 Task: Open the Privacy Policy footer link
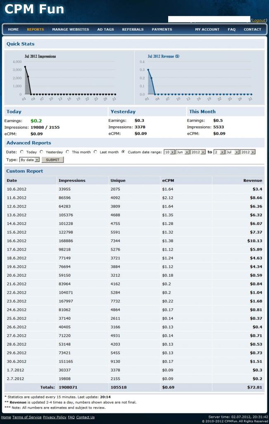coord(55,417)
